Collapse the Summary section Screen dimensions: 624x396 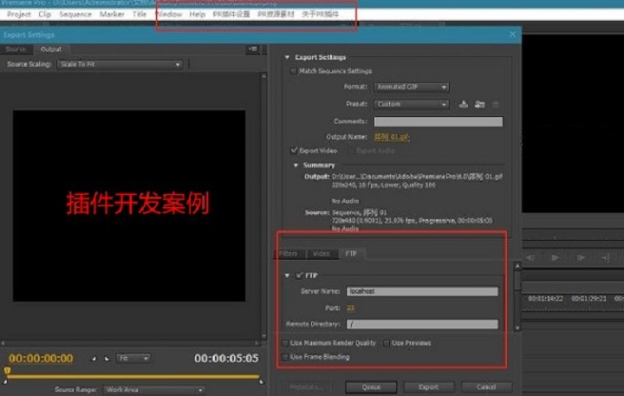coord(296,166)
